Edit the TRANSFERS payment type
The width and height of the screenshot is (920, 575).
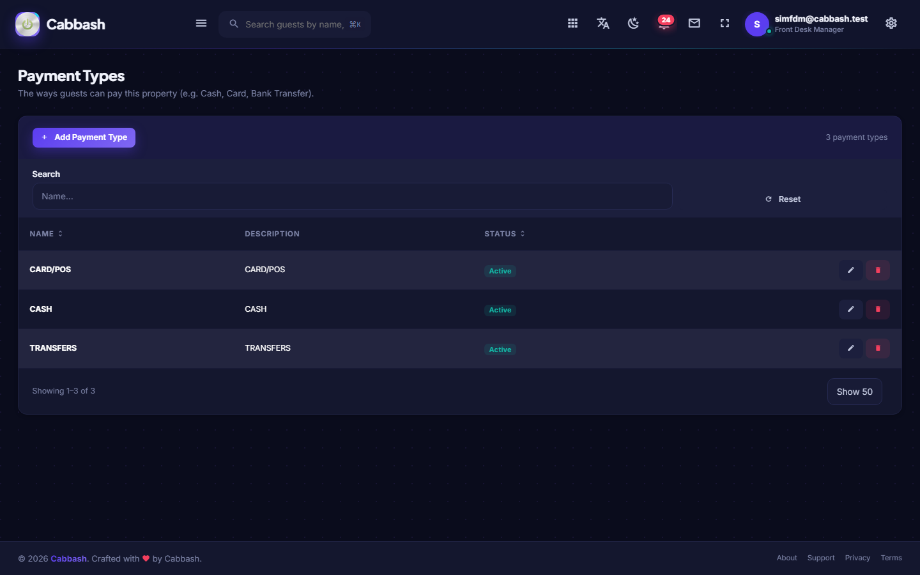coord(851,348)
